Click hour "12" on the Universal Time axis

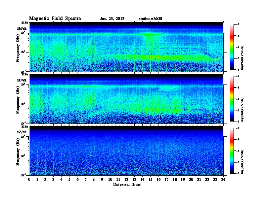tap(126, 179)
